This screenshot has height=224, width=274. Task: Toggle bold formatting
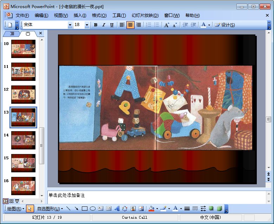tap(96, 25)
